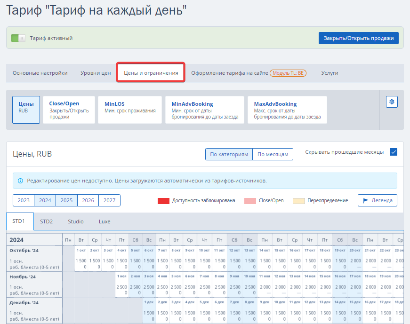Click the Модуль TL: BE badge
The image size is (410, 324).
pos(288,73)
